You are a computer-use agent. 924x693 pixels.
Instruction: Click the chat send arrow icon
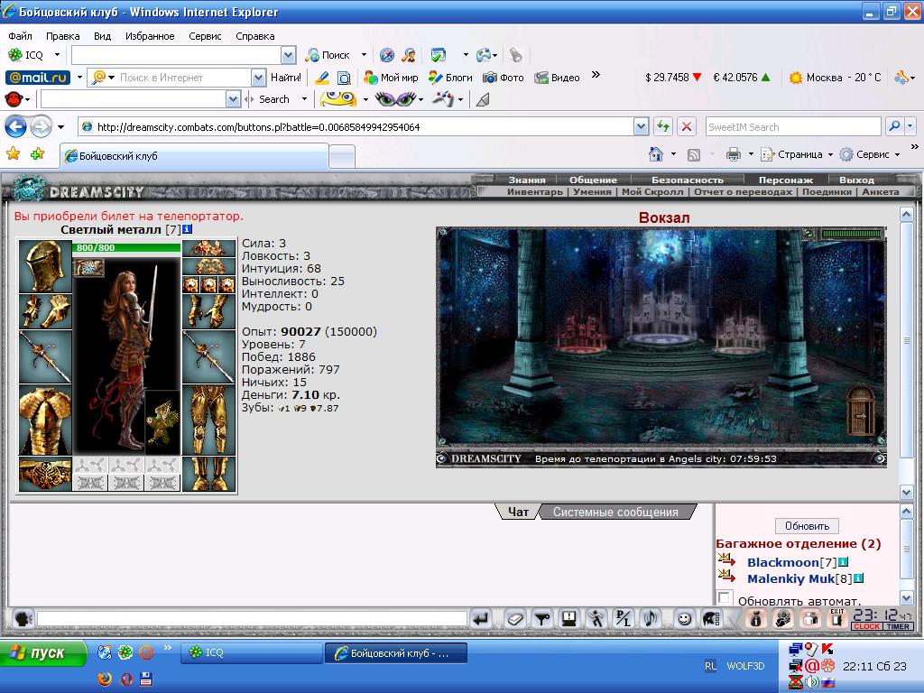(482, 619)
